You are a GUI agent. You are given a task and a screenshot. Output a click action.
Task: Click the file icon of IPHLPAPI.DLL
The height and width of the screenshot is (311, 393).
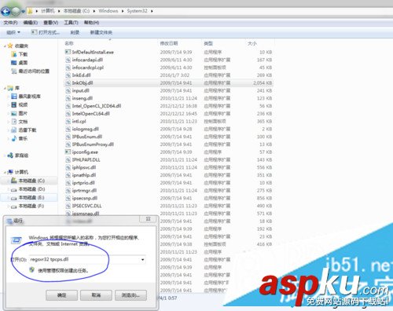pos(68,159)
